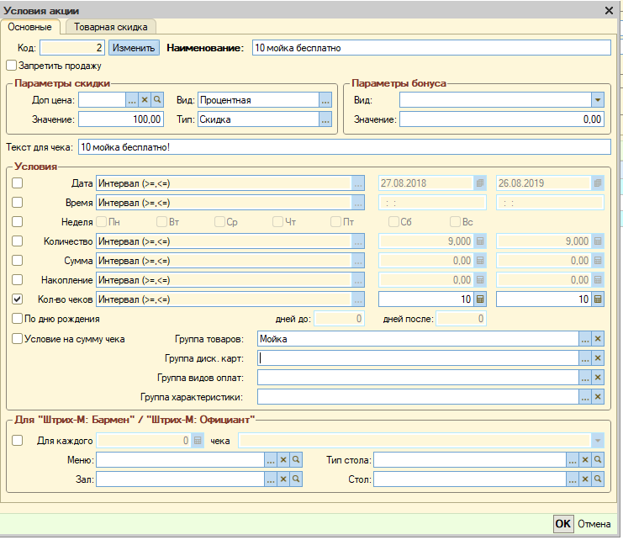
Task: Browse Меню with ellipsis button
Action: (x=271, y=460)
